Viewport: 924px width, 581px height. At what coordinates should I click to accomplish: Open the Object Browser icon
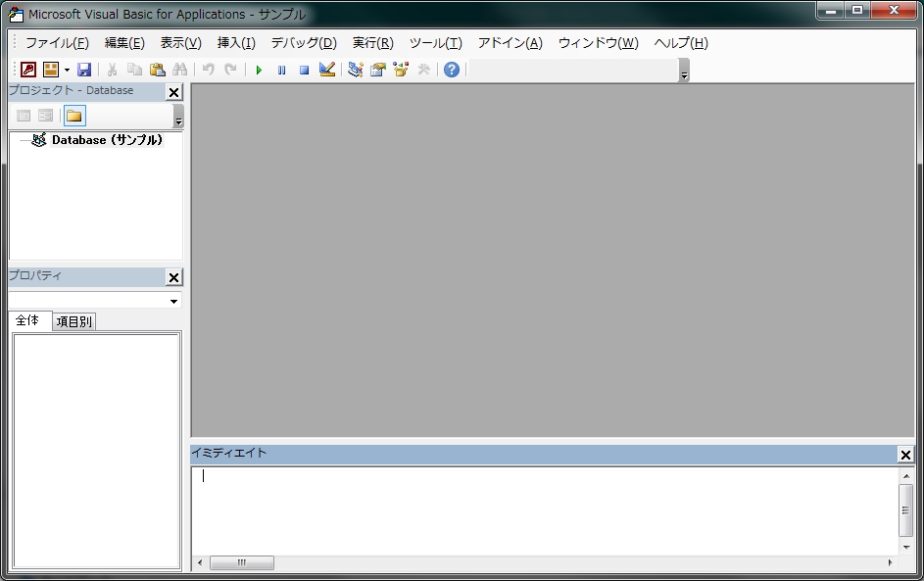coord(401,70)
